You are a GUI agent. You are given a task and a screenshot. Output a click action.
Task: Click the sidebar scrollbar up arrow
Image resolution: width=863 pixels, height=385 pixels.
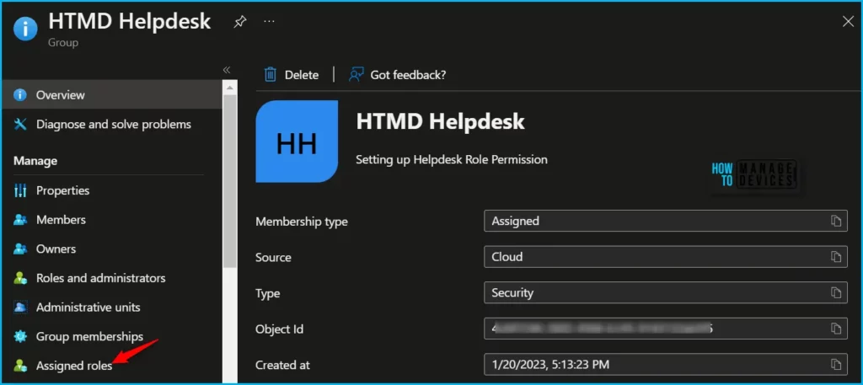(229, 88)
